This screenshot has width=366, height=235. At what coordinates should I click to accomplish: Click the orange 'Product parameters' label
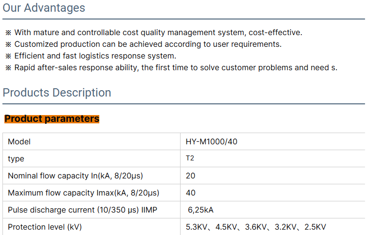[x=52, y=118]
